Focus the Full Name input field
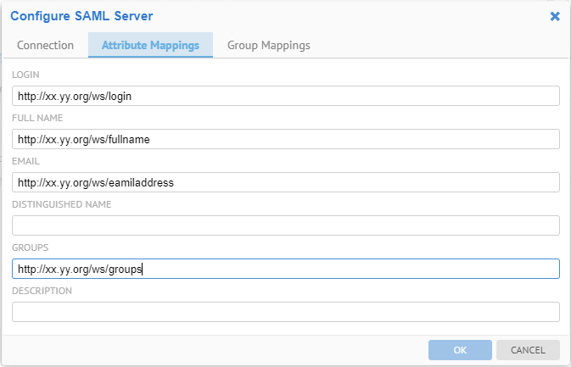The width and height of the screenshot is (571, 367). point(286,139)
